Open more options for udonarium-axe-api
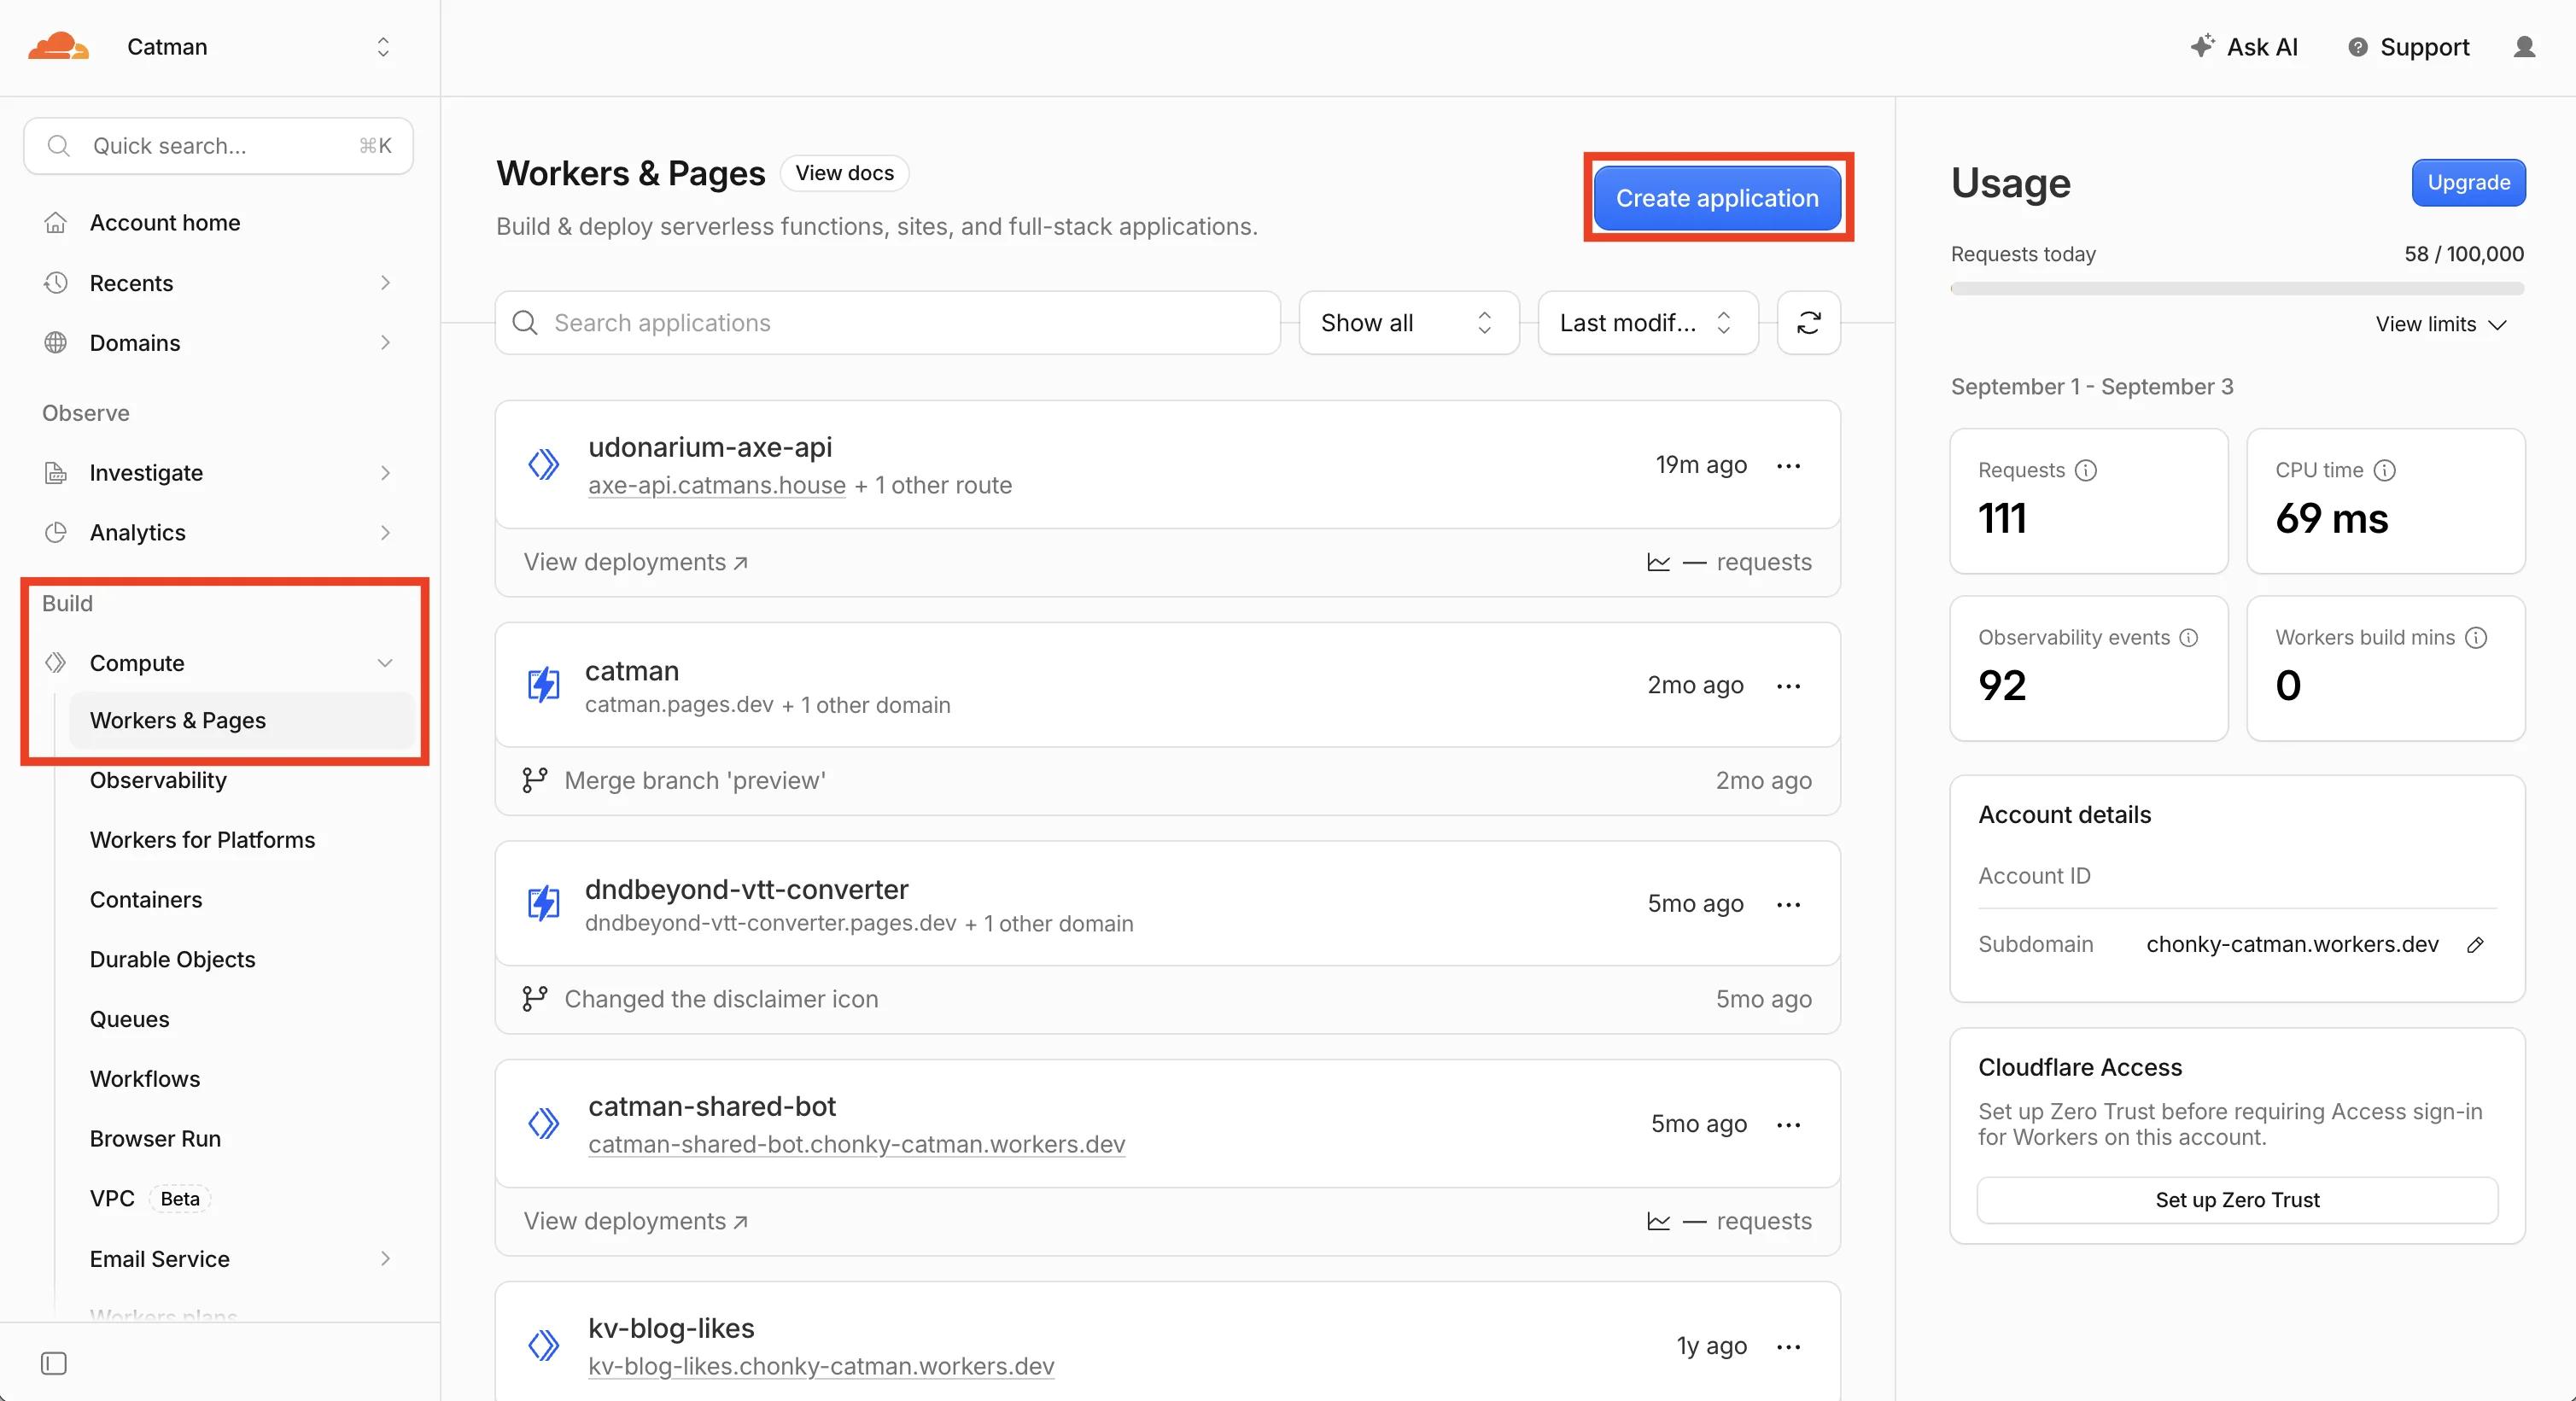Viewport: 2576px width, 1401px height. [x=1788, y=465]
